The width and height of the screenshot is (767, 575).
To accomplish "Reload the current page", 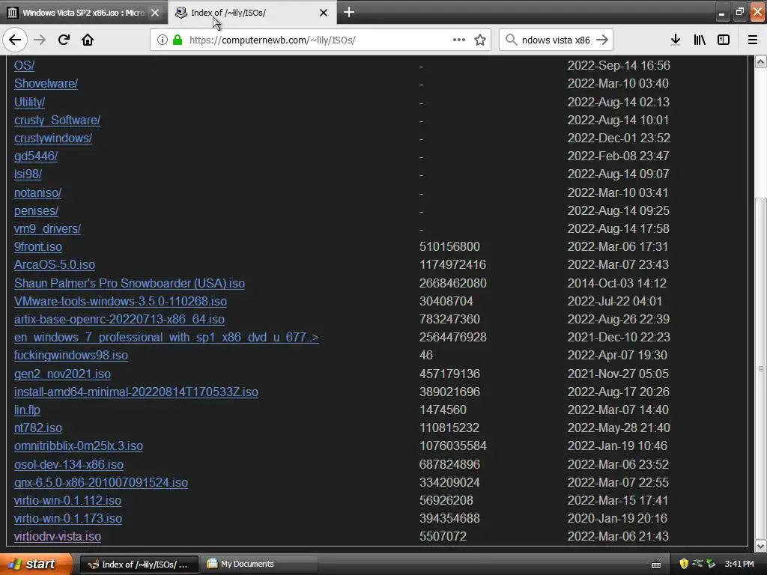I will click(x=64, y=40).
